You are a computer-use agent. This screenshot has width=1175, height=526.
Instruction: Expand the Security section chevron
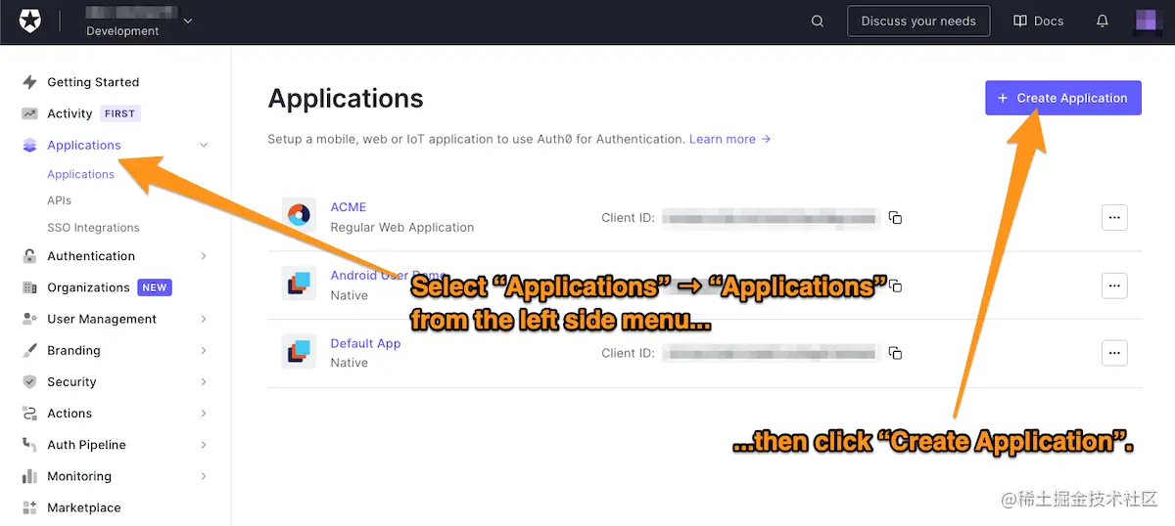click(204, 381)
